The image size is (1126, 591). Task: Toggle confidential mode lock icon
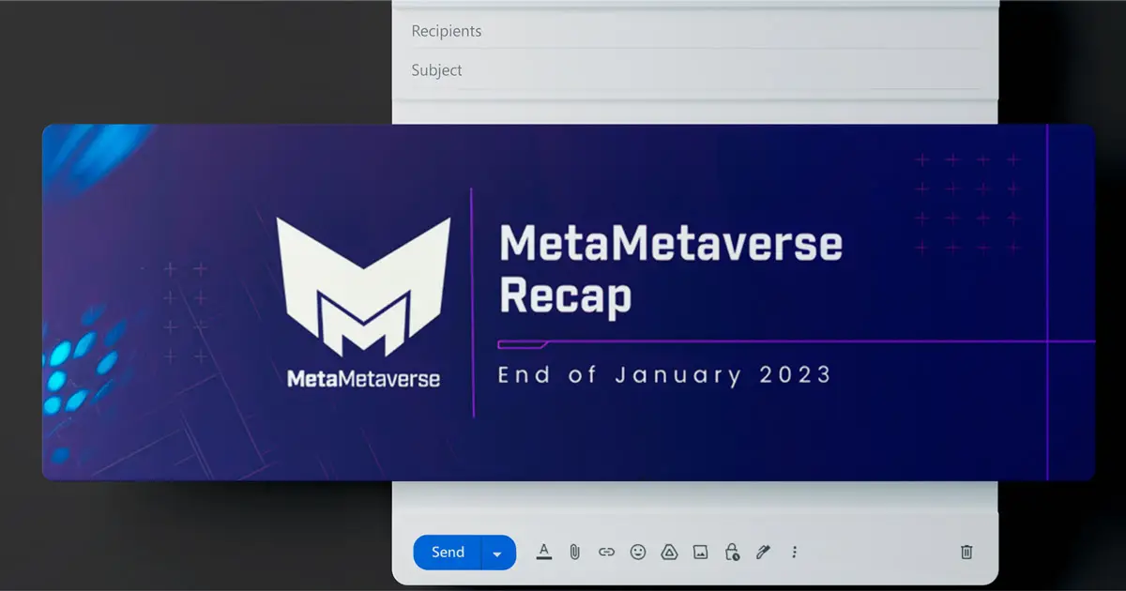pos(732,552)
